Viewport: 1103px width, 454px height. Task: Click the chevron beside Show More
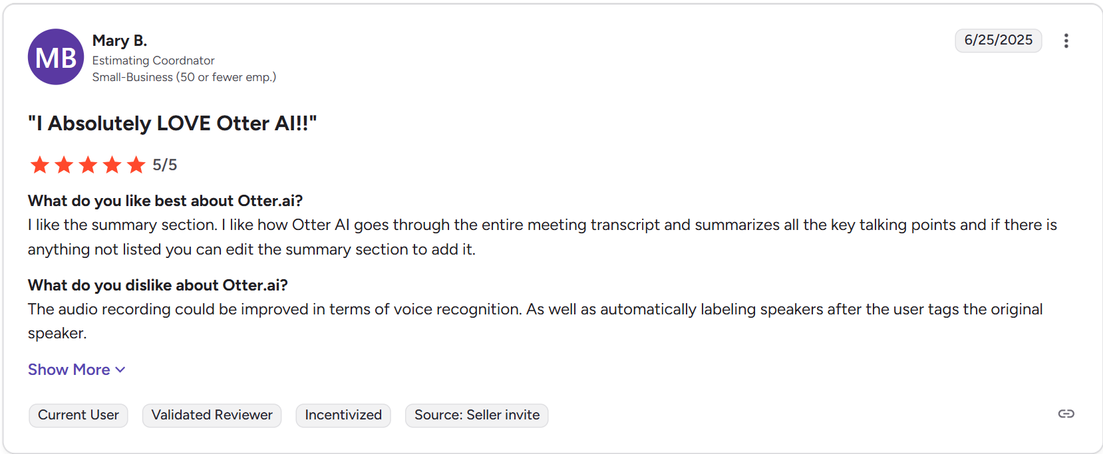tap(120, 370)
